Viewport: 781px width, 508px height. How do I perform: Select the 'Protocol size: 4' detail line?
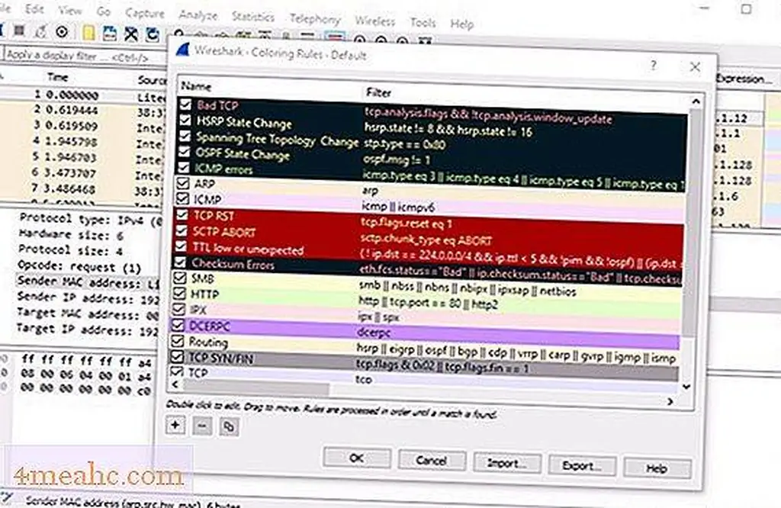[70, 250]
